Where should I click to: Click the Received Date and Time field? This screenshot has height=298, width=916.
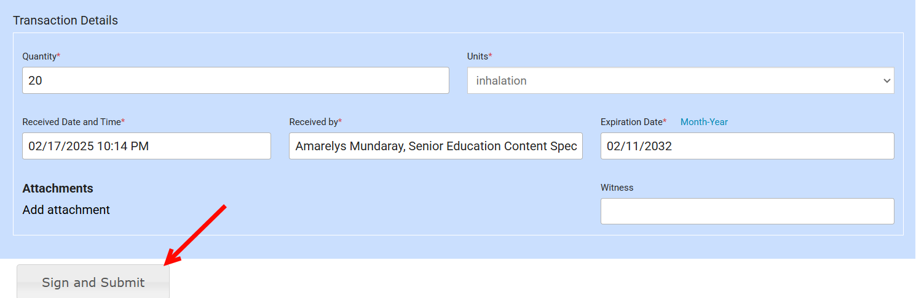click(146, 146)
